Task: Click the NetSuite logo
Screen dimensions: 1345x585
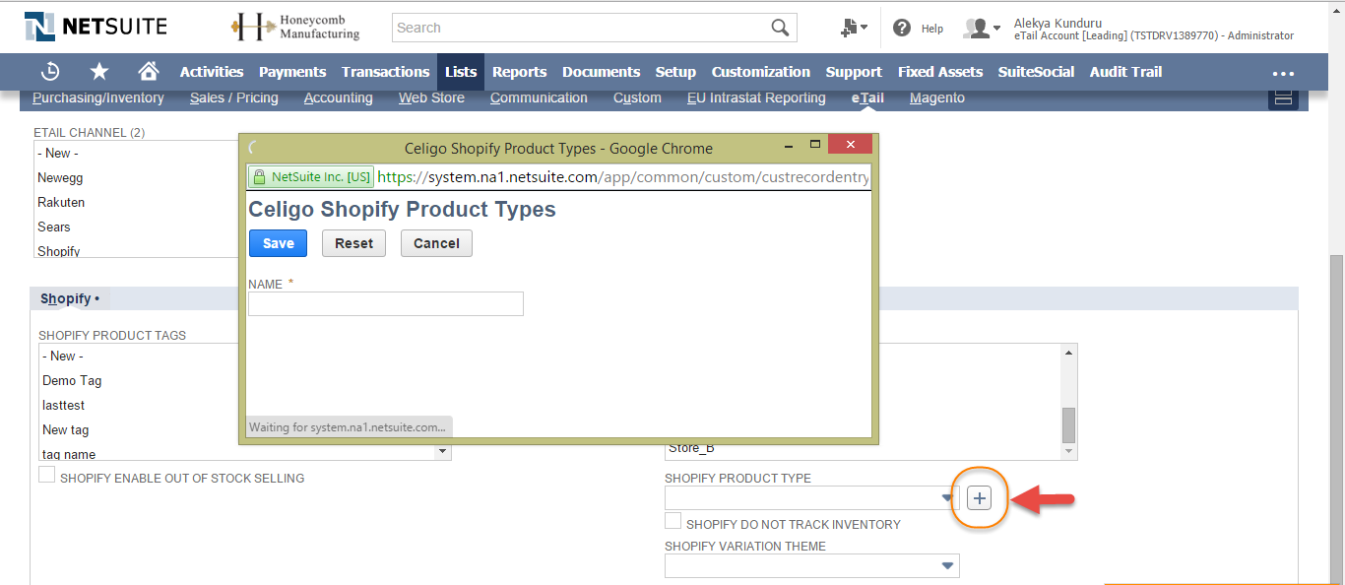Action: 96,27
